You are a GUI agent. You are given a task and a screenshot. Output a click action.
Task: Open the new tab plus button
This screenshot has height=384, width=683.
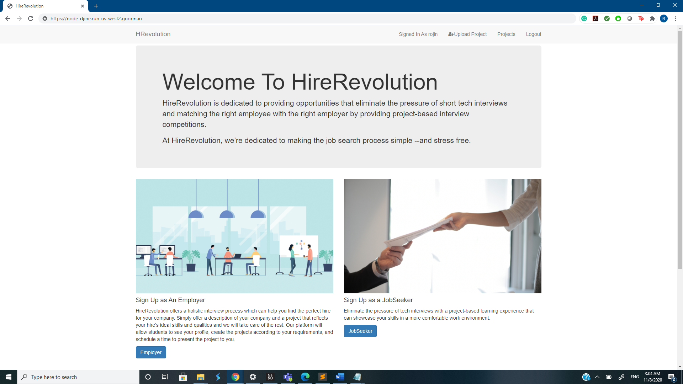tap(96, 6)
